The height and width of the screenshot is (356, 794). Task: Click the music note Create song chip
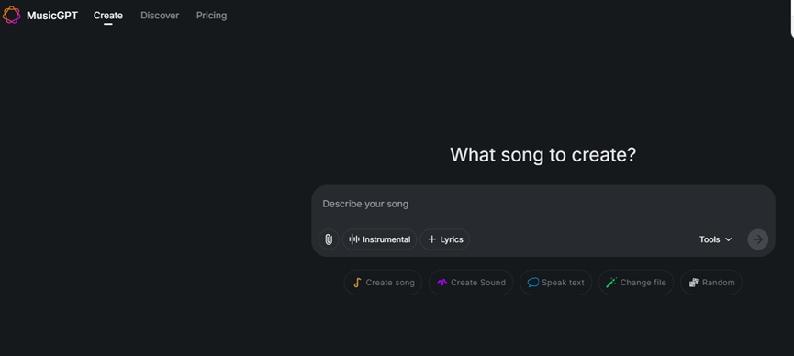(383, 283)
